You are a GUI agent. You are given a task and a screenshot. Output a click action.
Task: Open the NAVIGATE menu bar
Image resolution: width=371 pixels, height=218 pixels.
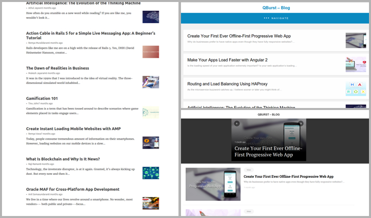275,18
